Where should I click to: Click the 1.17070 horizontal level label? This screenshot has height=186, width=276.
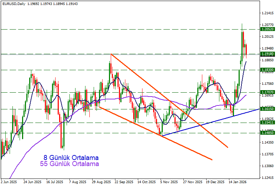(267, 92)
